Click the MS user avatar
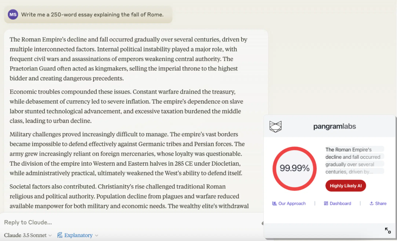The image size is (397, 241). pos(13,15)
